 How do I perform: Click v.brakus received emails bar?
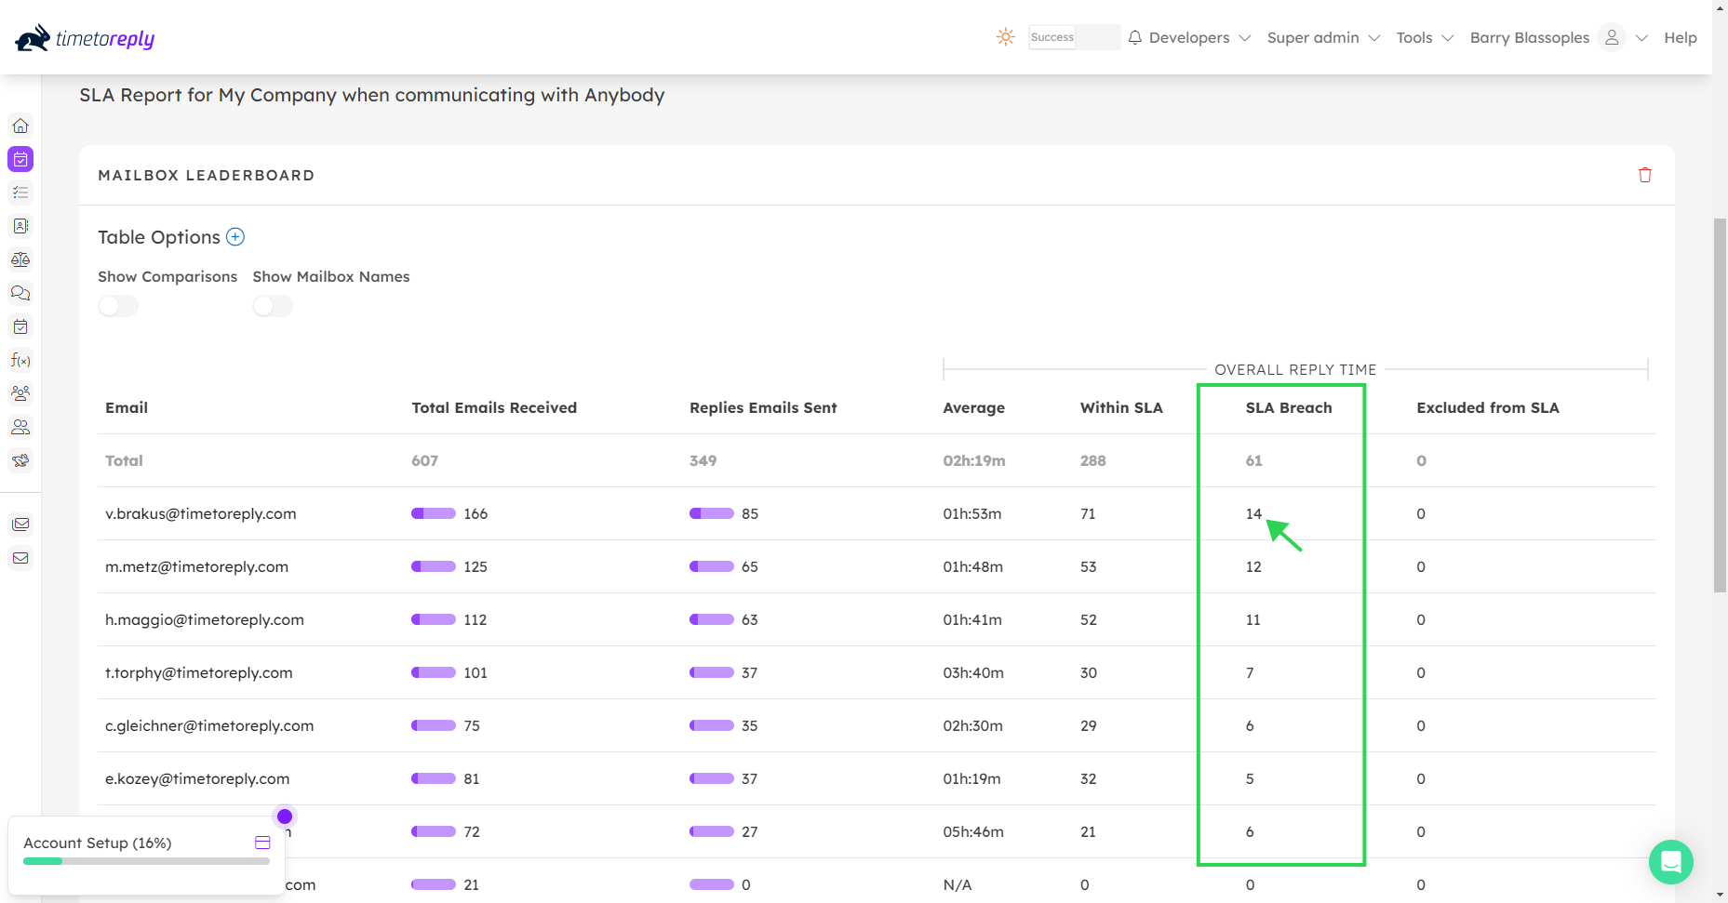coord(434,513)
